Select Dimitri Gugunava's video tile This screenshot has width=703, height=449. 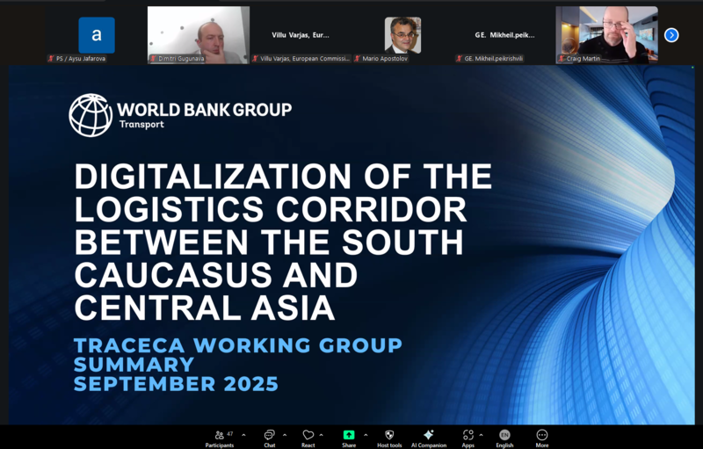(x=199, y=35)
